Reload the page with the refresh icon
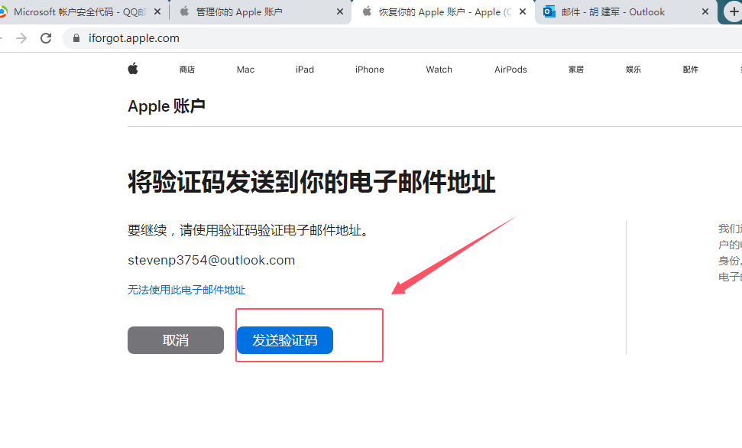 pos(46,38)
